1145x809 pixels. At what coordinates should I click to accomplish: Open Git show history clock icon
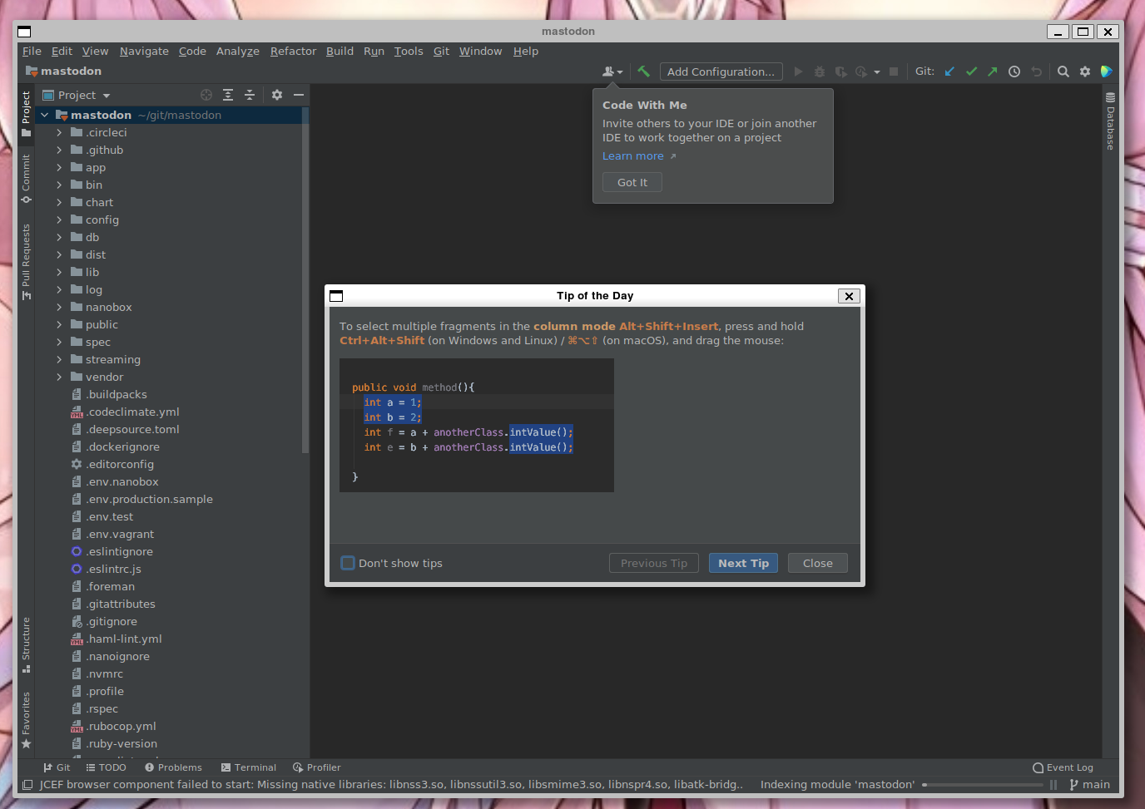(1014, 72)
